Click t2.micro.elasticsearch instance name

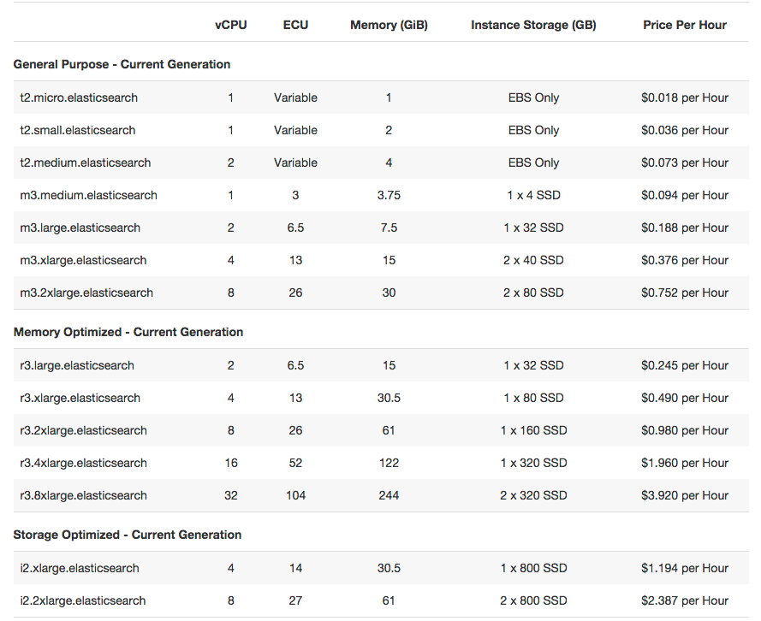point(79,98)
